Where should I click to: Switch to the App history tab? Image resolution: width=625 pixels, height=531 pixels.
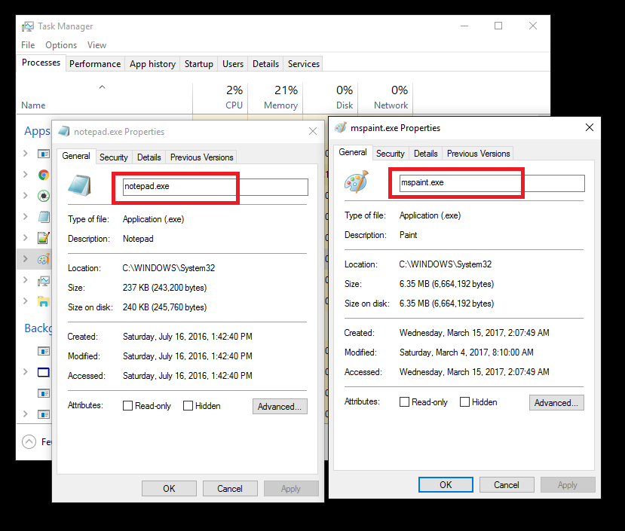click(152, 64)
